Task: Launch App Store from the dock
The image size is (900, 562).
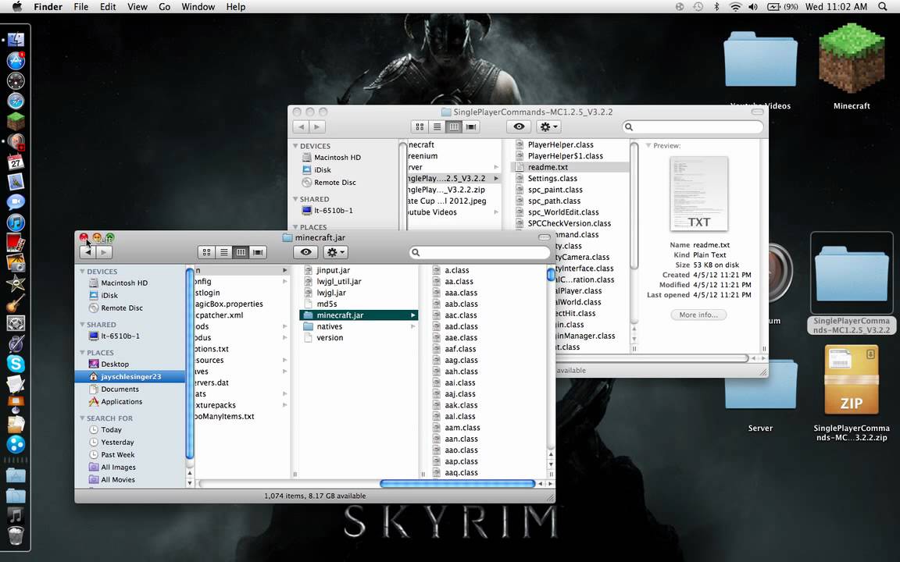Action: tap(16, 60)
